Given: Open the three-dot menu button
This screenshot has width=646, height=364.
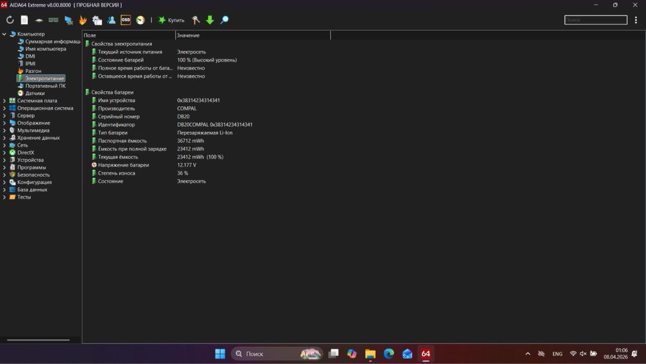Looking at the screenshot, I should [x=636, y=20].
